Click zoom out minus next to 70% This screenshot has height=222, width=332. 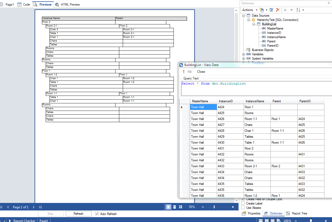coord(203,207)
